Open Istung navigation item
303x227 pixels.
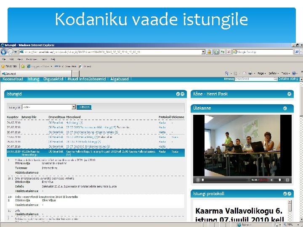coord(33,79)
